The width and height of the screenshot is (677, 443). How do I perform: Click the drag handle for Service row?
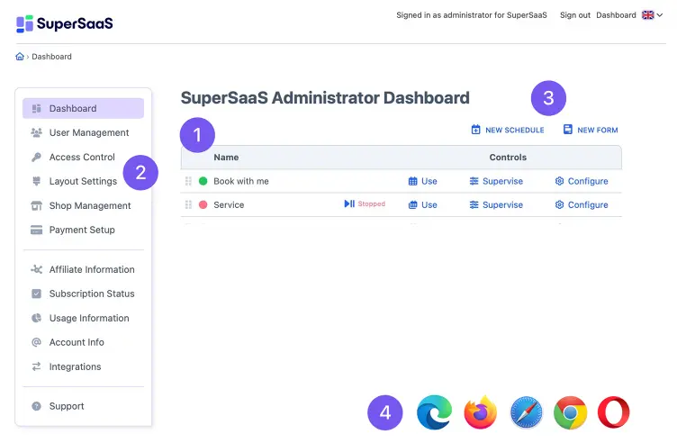188,205
